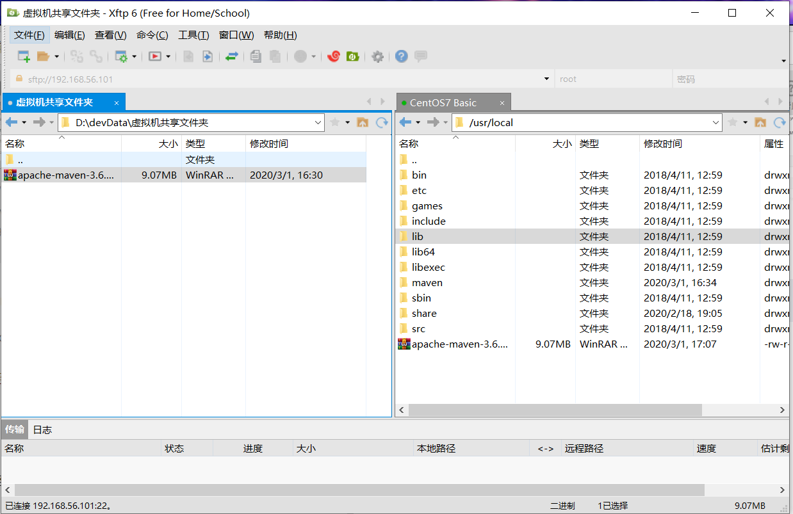
Task: Switch to the 传输 transfer tab
Action: coord(15,430)
